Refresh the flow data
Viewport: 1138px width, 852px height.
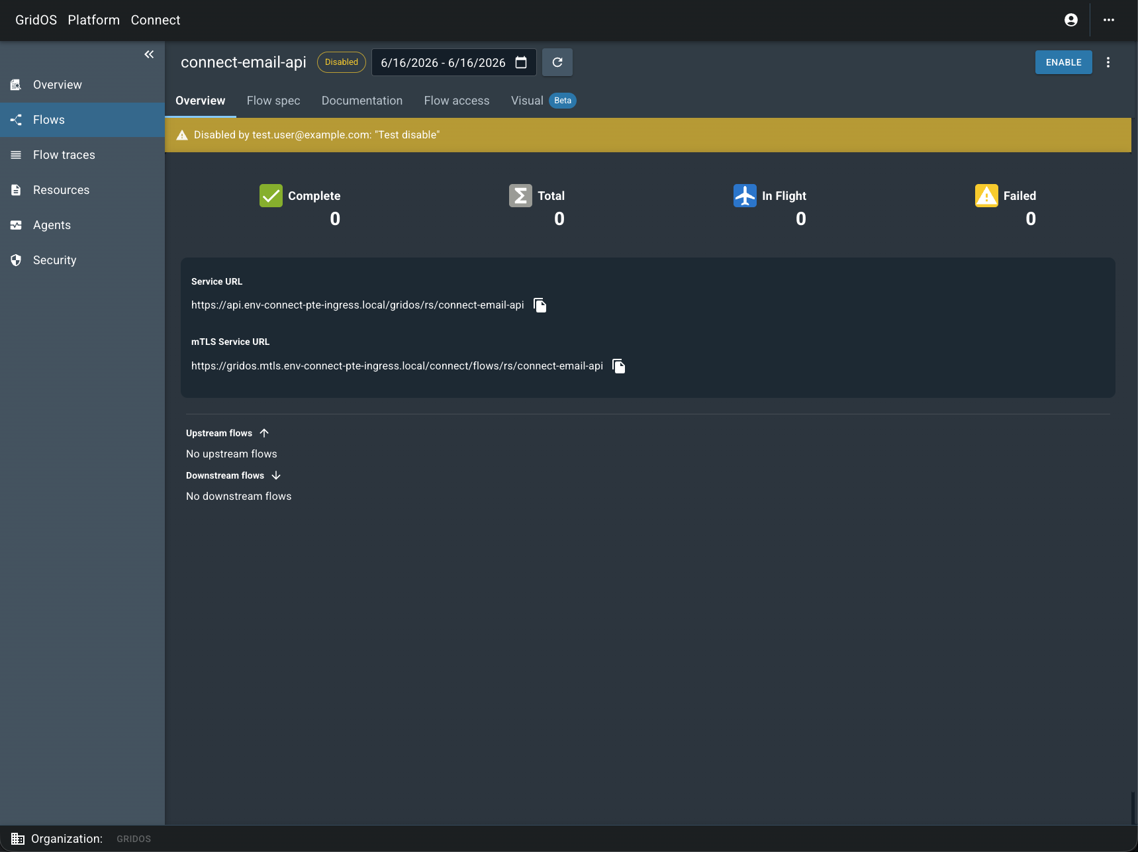(x=557, y=62)
